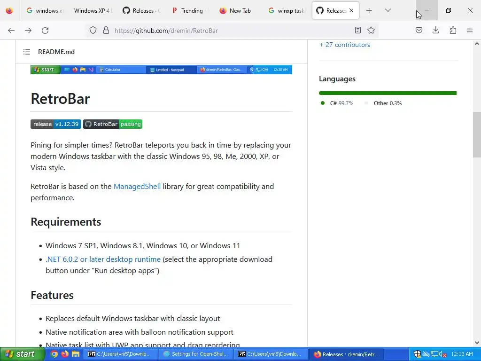Click the Requirements heading
This screenshot has height=361, width=481.
66,222
